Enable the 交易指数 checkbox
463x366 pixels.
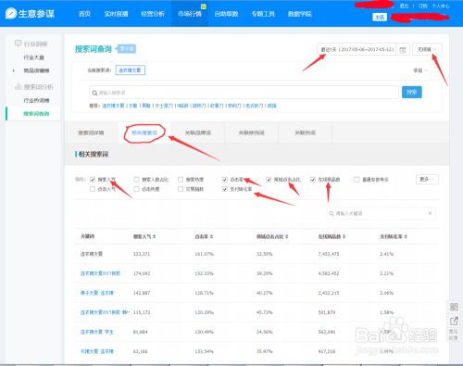point(181,189)
